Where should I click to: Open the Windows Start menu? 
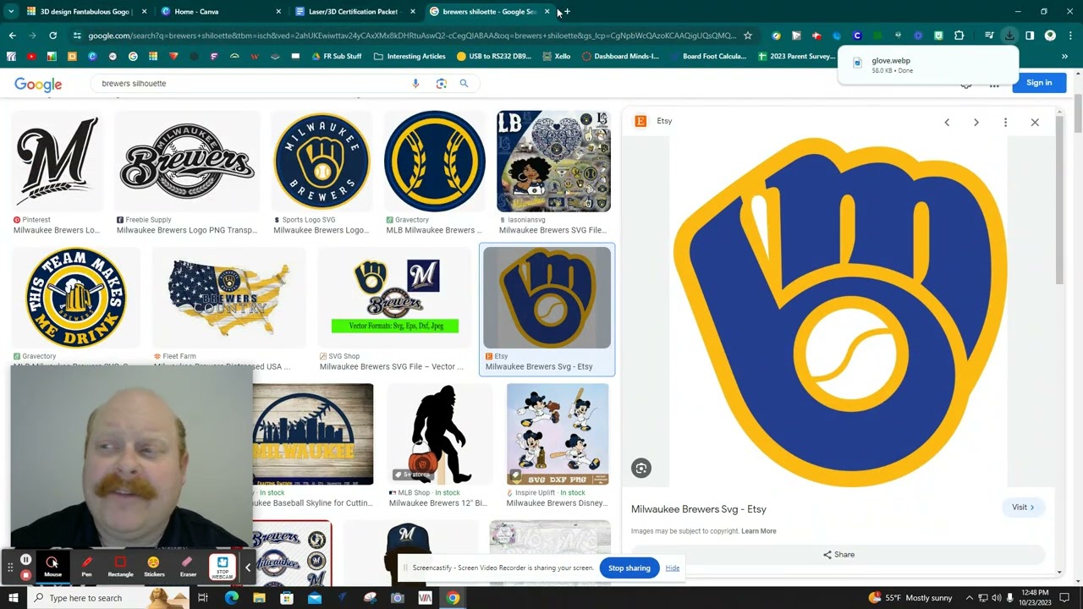13,598
